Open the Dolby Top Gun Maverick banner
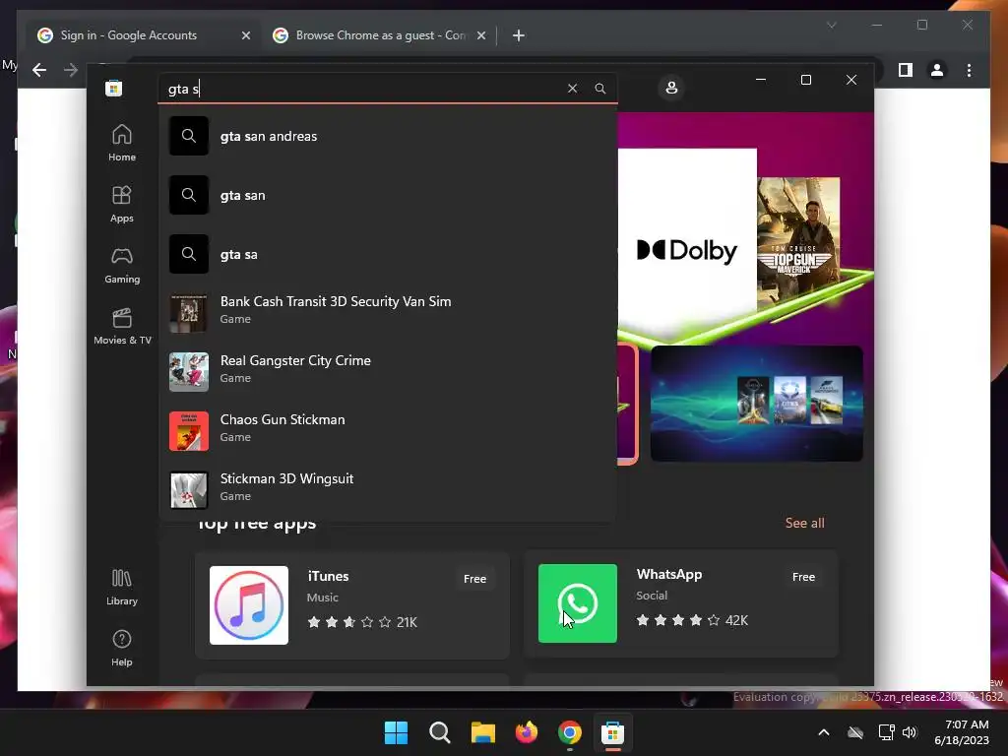This screenshot has width=1008, height=756. coord(746,228)
